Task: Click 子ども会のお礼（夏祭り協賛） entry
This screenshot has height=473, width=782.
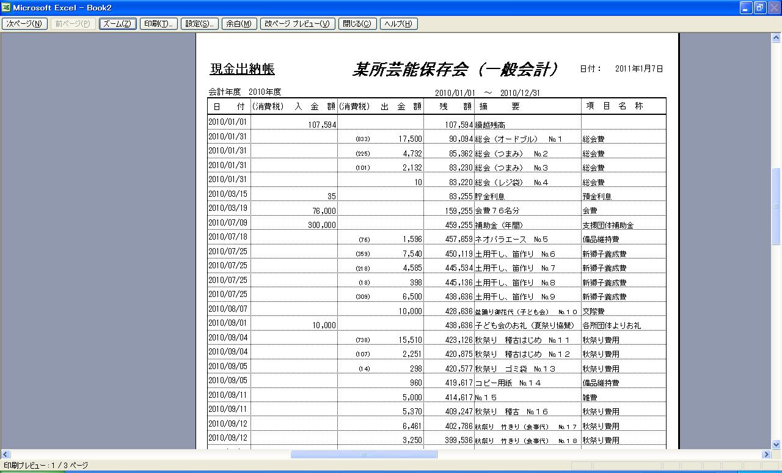Action: click(527, 326)
